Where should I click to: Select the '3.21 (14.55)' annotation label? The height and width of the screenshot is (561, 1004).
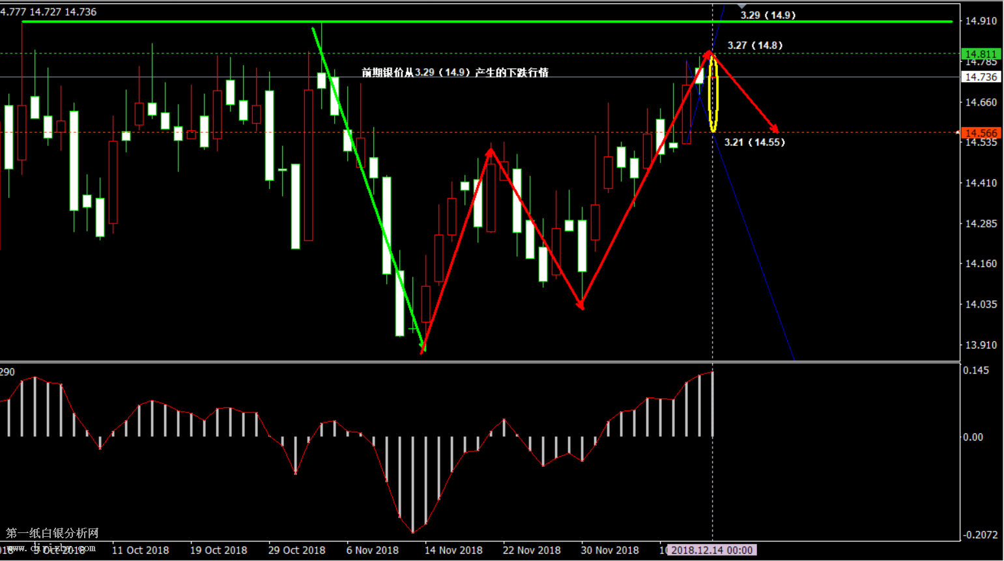(x=754, y=142)
